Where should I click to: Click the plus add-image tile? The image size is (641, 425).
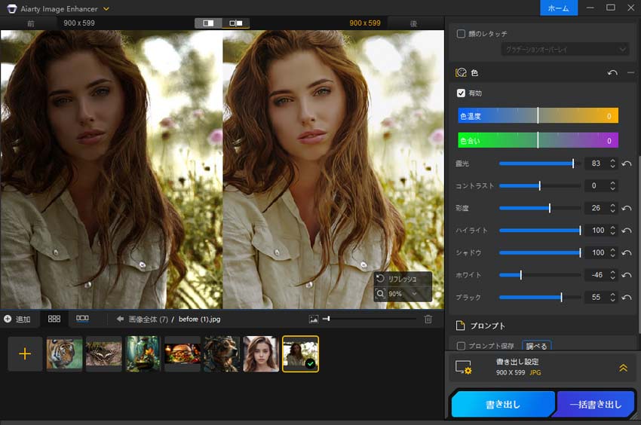[x=25, y=353]
